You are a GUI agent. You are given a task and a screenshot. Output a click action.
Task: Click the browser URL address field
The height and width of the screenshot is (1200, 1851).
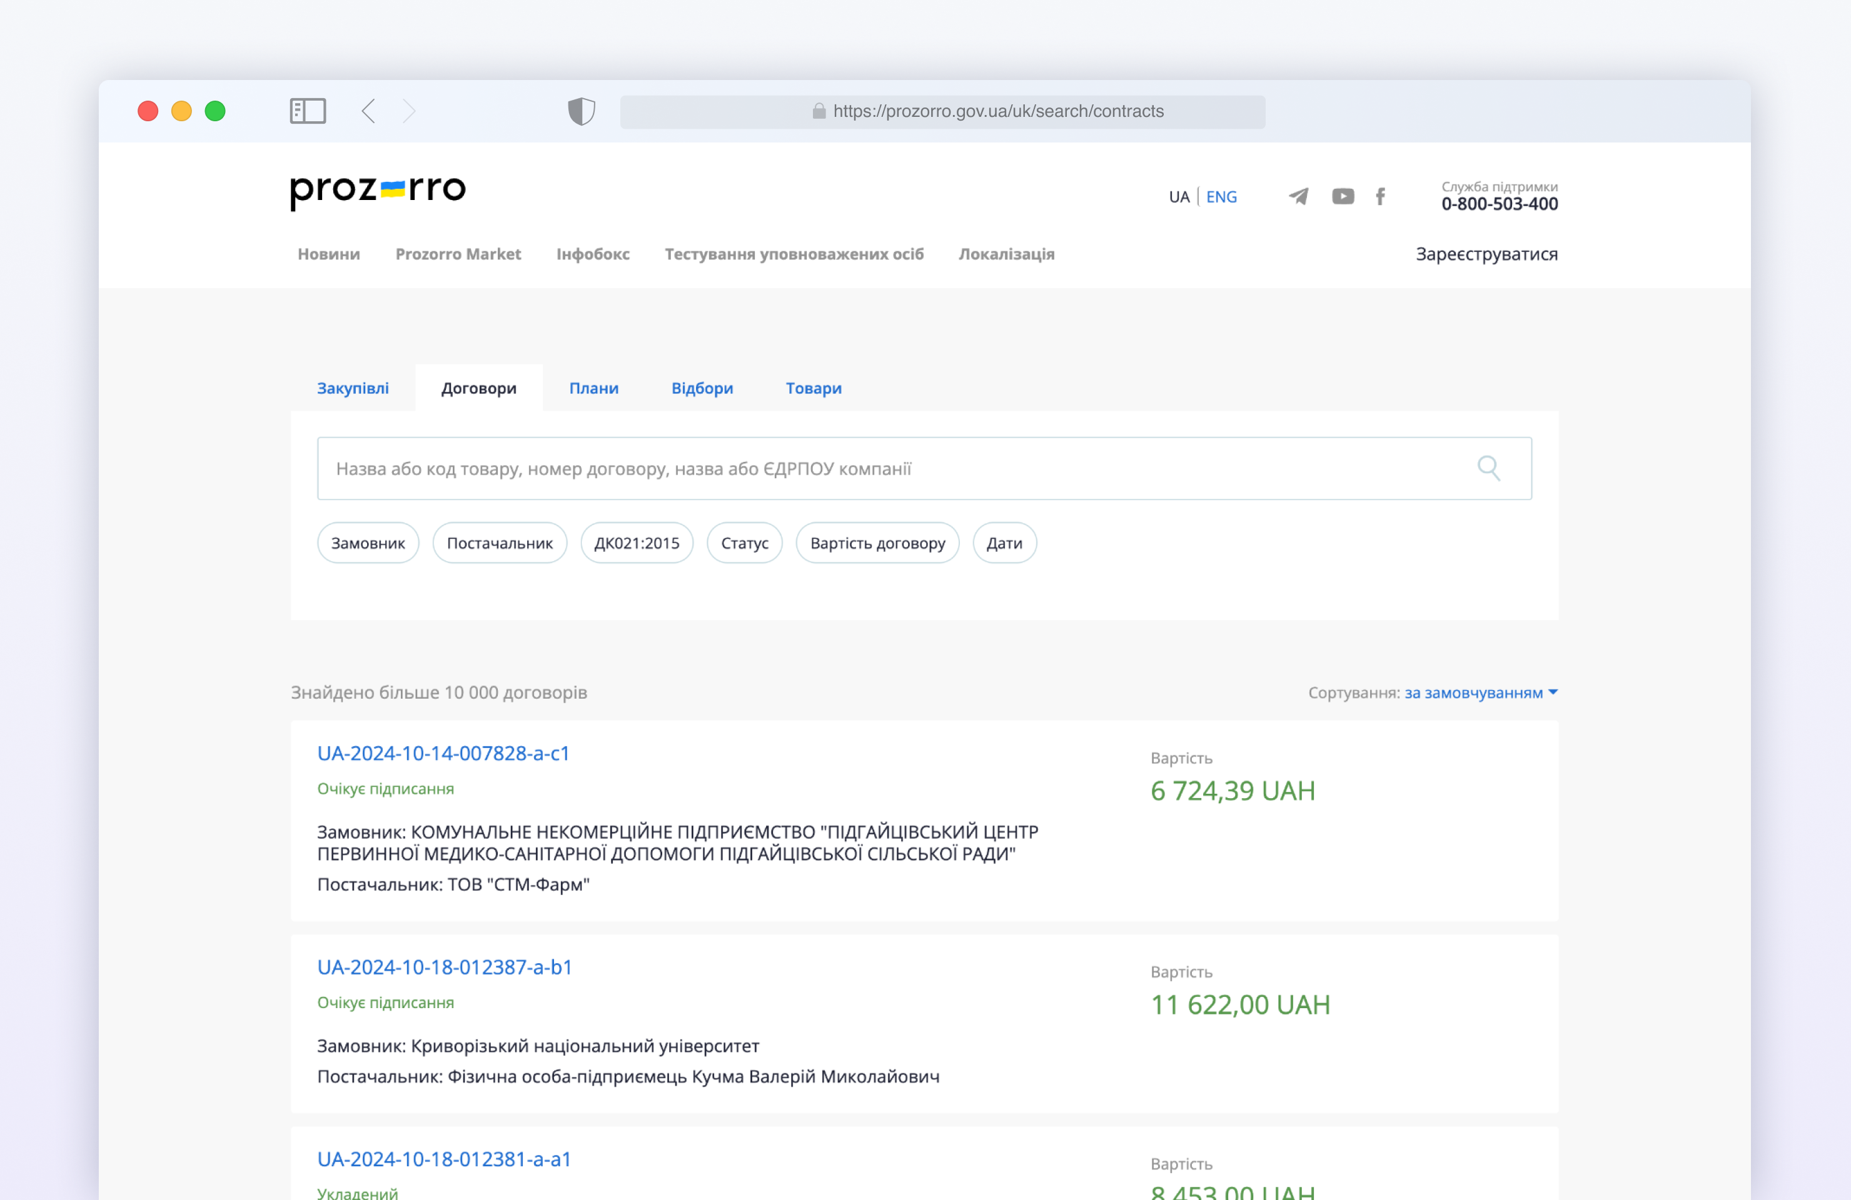pos(942,111)
